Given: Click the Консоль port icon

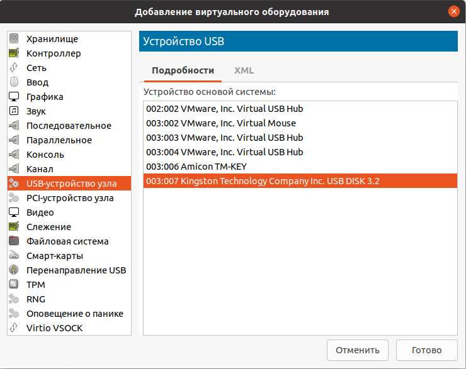Looking at the screenshot, I should 14,154.
